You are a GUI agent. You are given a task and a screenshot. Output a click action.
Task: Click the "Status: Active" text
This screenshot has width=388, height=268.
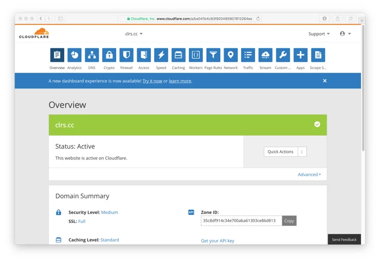75,146
